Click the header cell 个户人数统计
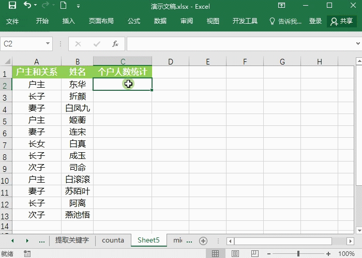This screenshot has height=258, width=362. 123,72
